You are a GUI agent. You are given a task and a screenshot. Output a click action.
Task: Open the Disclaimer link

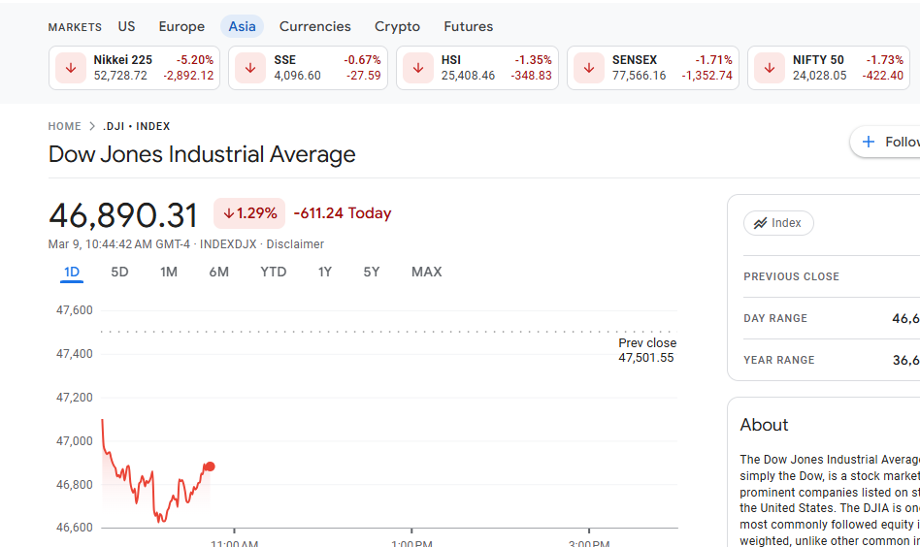[295, 244]
